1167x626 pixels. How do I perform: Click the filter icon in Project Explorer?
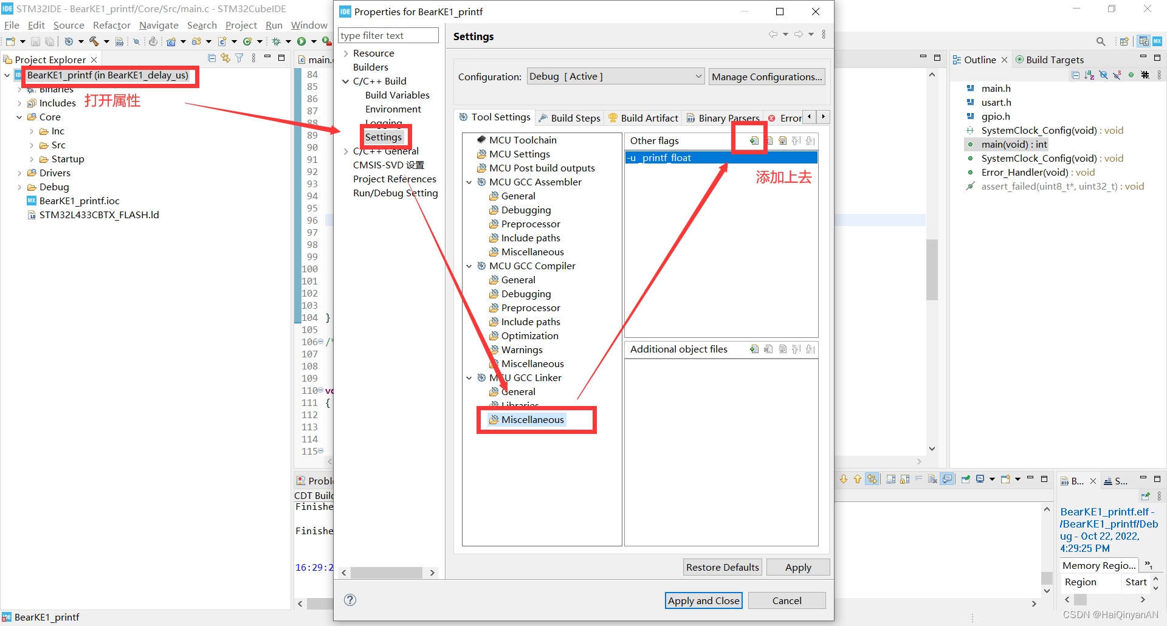239,58
